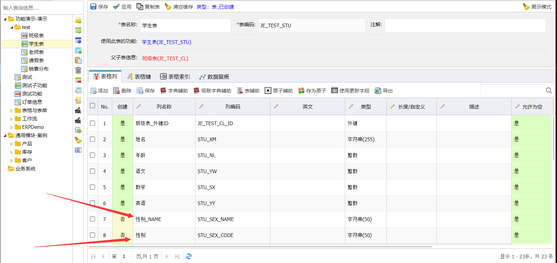Viewport: 557px width, 263px height.
Task: Collapse the 功能演示-演示 tree node
Action: click(5, 19)
